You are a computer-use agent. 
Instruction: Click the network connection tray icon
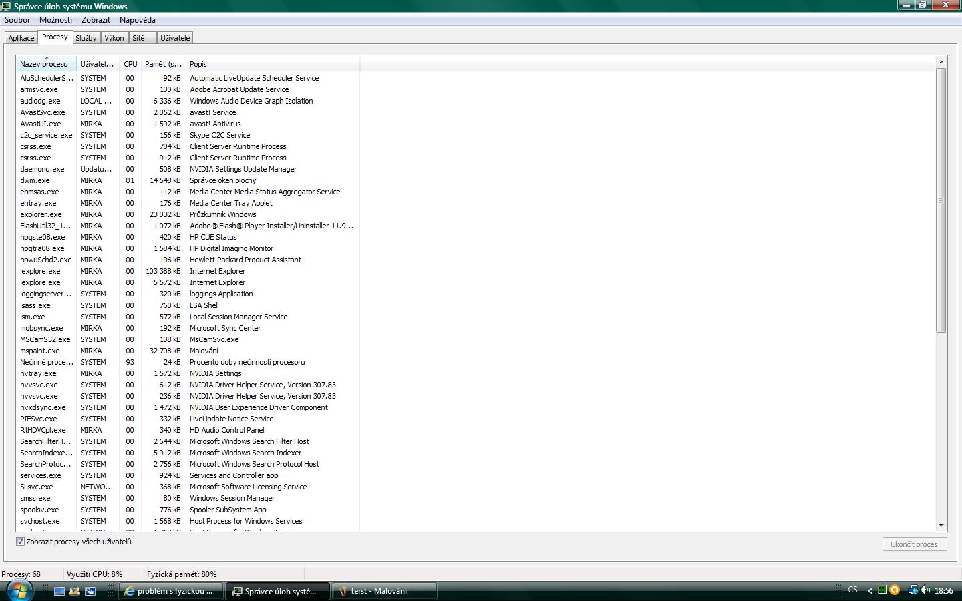913,590
